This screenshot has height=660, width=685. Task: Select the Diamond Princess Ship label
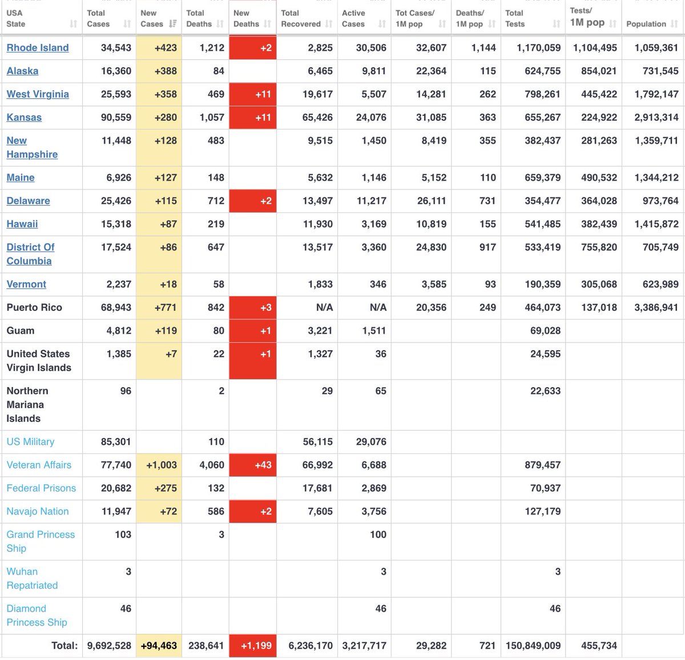point(37,615)
